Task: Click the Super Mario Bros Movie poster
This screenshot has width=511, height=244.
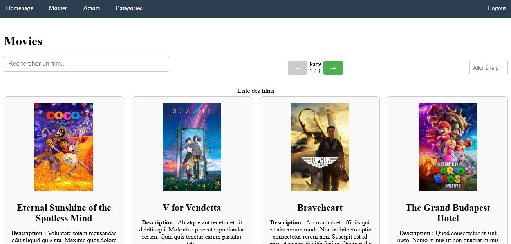Action: pos(448,146)
